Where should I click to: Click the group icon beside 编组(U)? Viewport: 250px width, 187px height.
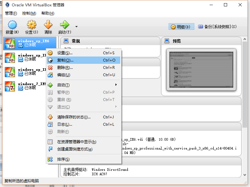pyautogui.click(x=50, y=75)
